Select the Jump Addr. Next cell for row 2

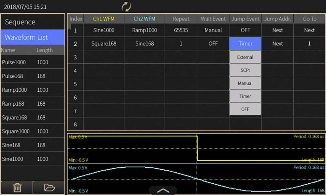point(277,43)
